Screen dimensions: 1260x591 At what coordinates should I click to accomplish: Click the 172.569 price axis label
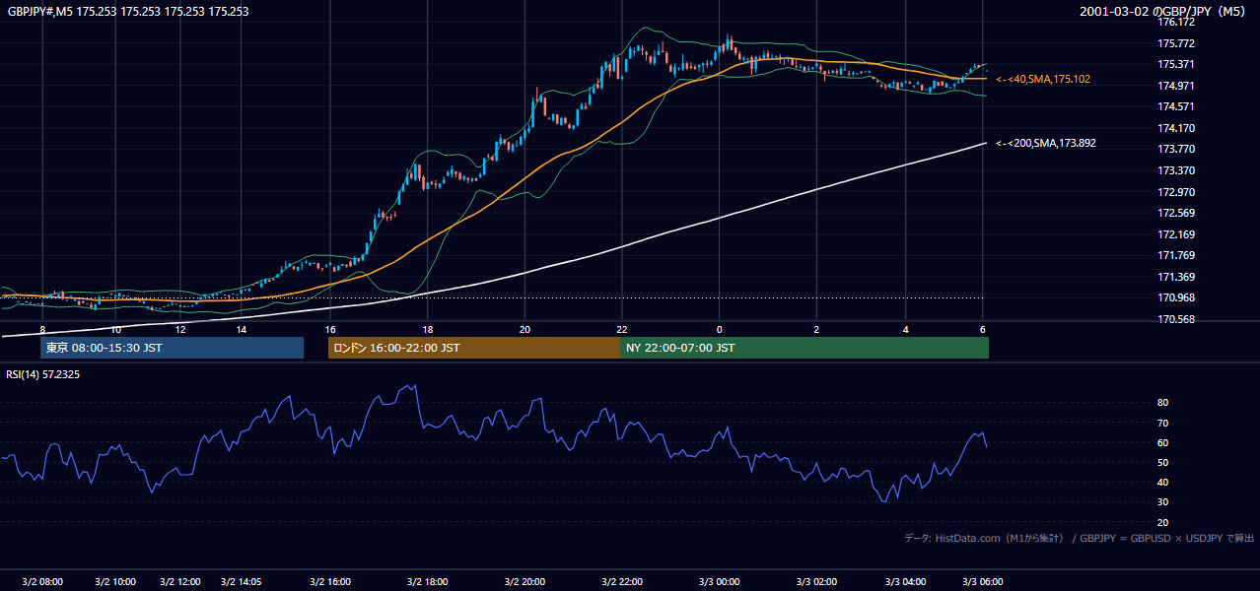click(1175, 213)
